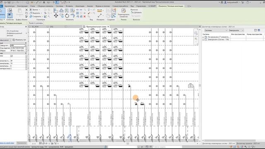This screenshot has width=265, height=149.
Task: Open the Electrical discipline dropdown in System Browser
Action: pyautogui.click(x=236, y=30)
